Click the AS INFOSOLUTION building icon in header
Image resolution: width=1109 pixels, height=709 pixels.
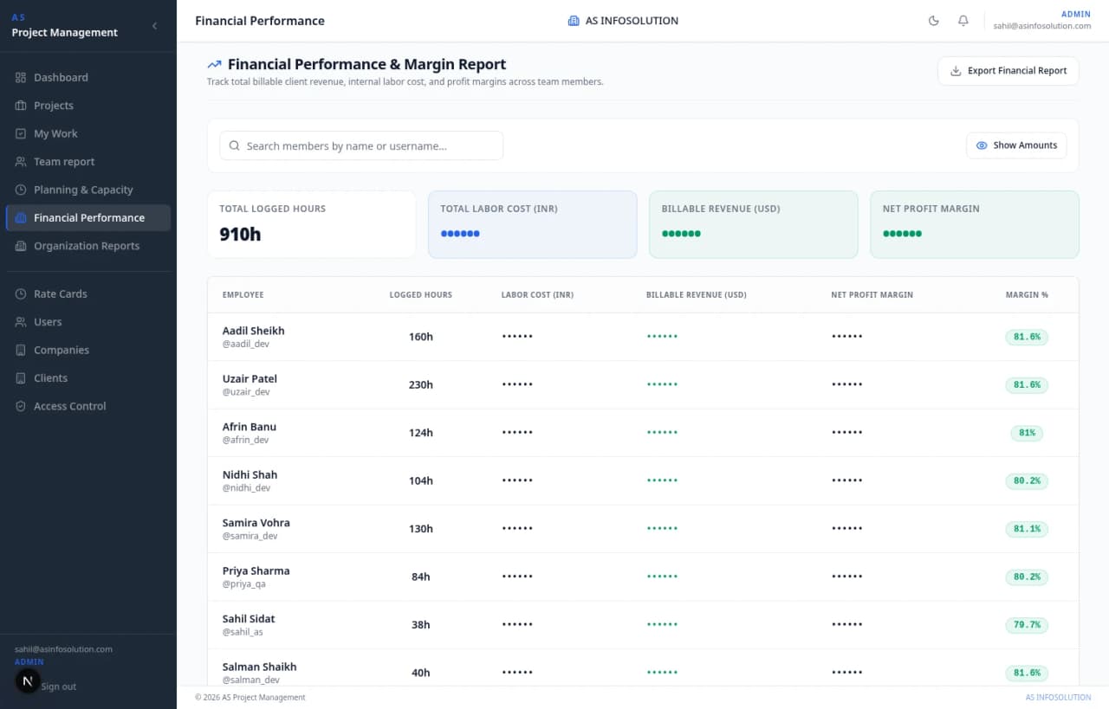573,21
